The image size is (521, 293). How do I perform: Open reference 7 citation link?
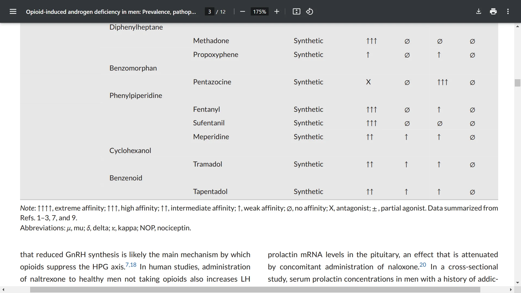pos(127,265)
